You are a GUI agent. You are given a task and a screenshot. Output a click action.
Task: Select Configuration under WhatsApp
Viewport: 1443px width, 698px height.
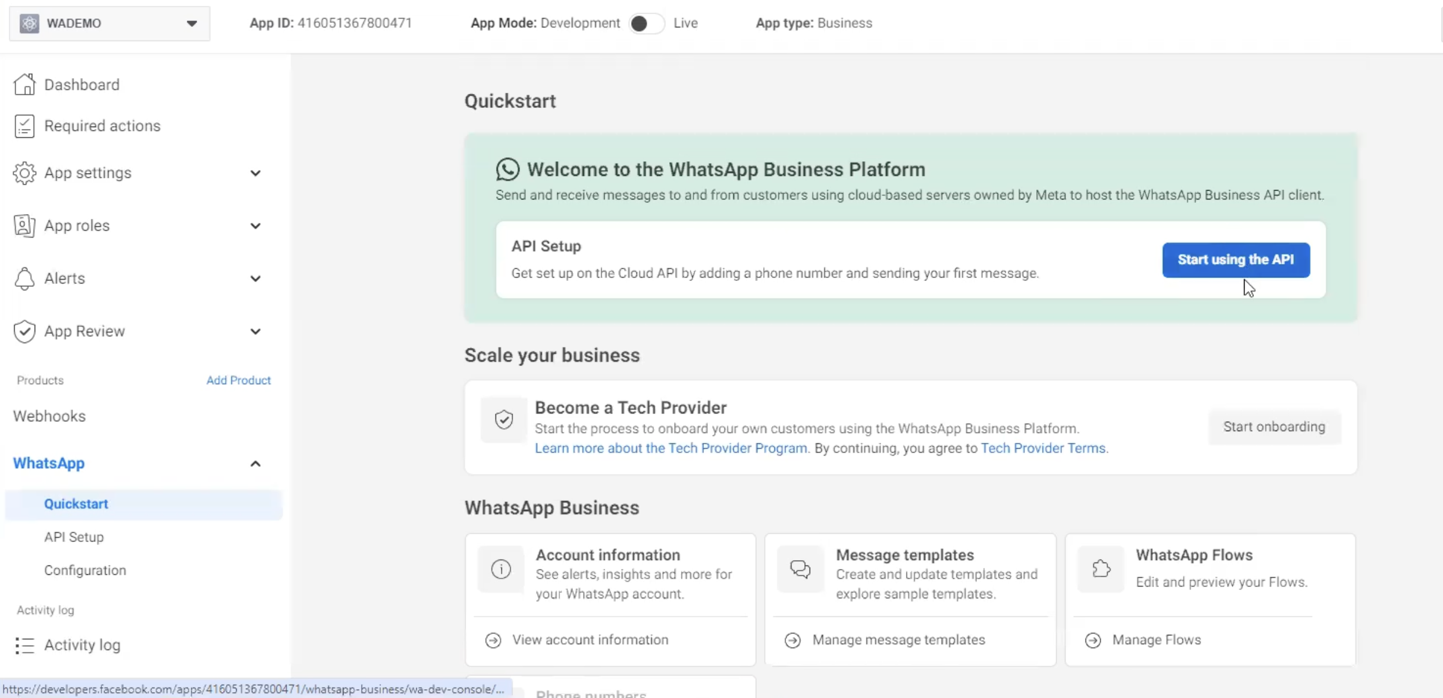point(85,570)
